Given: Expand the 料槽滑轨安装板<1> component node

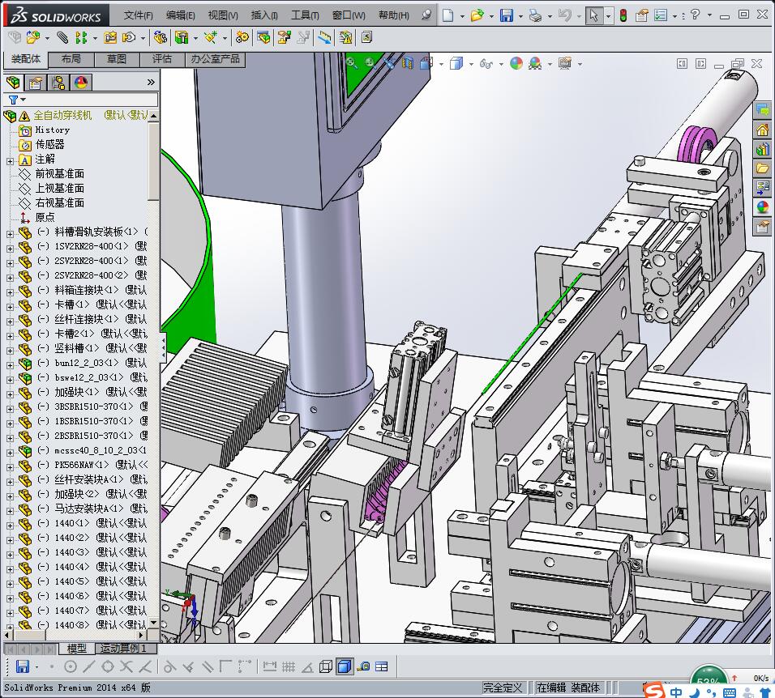Looking at the screenshot, I should [10, 232].
